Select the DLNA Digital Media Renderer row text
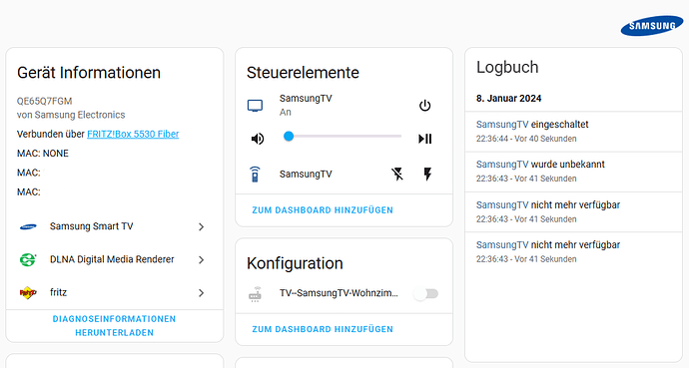 coord(112,259)
